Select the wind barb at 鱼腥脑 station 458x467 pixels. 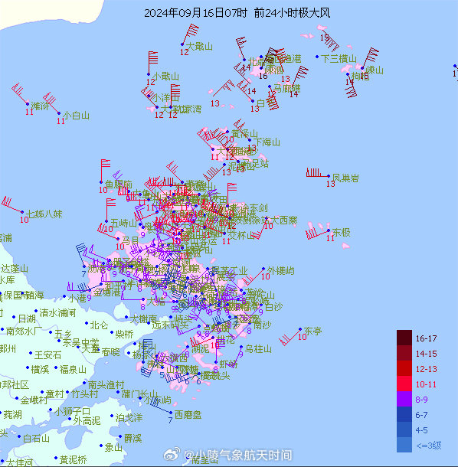click(105, 171)
